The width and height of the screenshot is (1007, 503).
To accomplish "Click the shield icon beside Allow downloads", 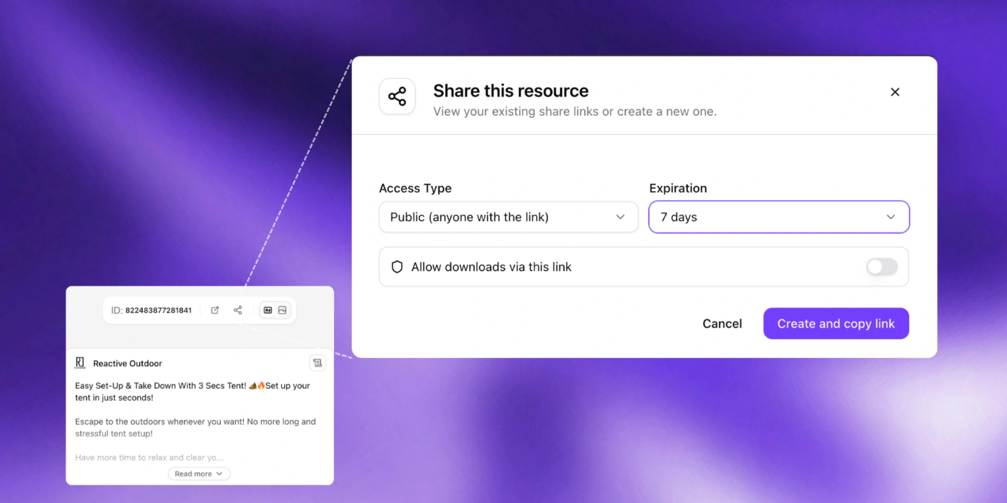I will (397, 267).
